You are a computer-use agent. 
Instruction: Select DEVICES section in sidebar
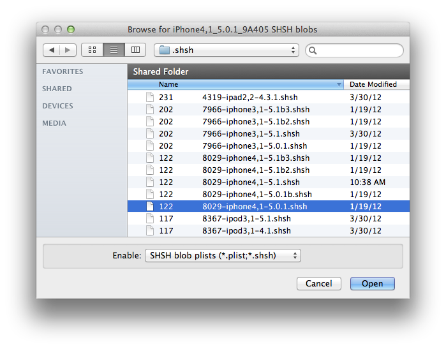[57, 106]
